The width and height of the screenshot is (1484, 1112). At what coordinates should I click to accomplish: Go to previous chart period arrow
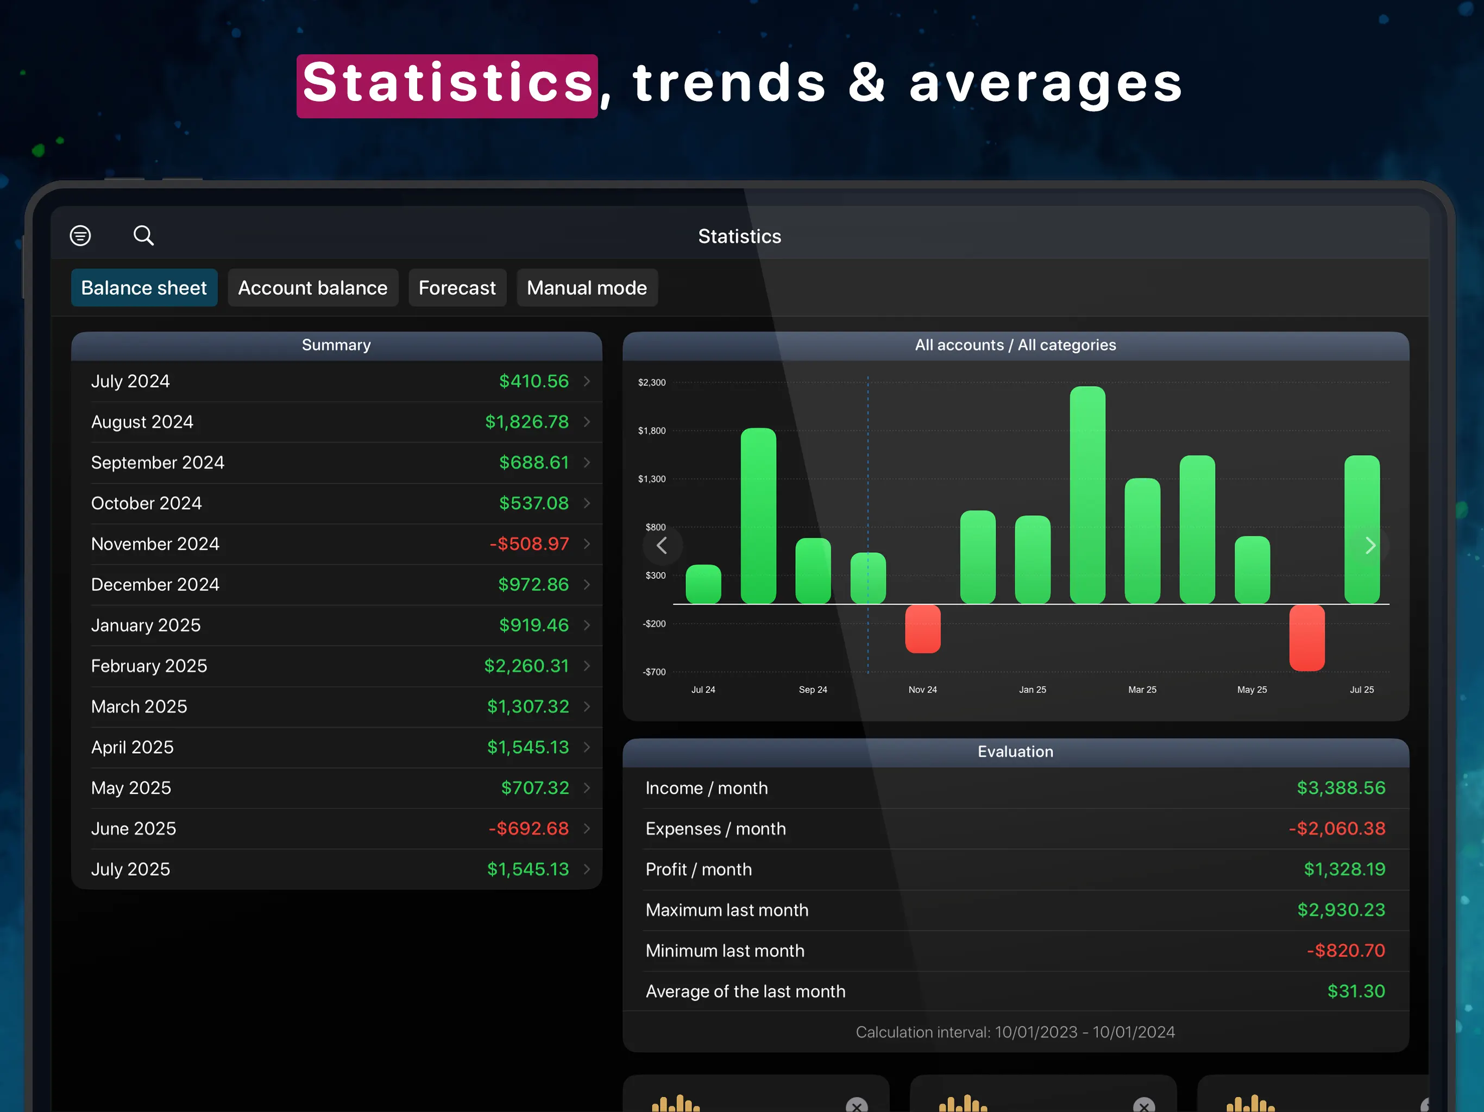coord(662,546)
